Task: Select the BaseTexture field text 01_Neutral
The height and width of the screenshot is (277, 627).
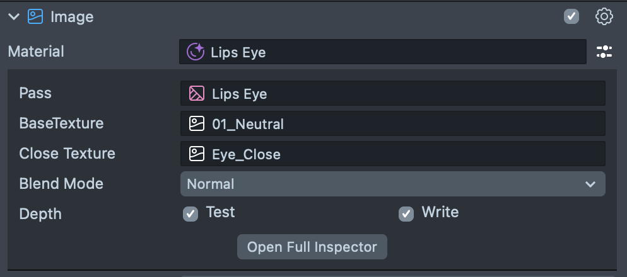Action: (248, 125)
